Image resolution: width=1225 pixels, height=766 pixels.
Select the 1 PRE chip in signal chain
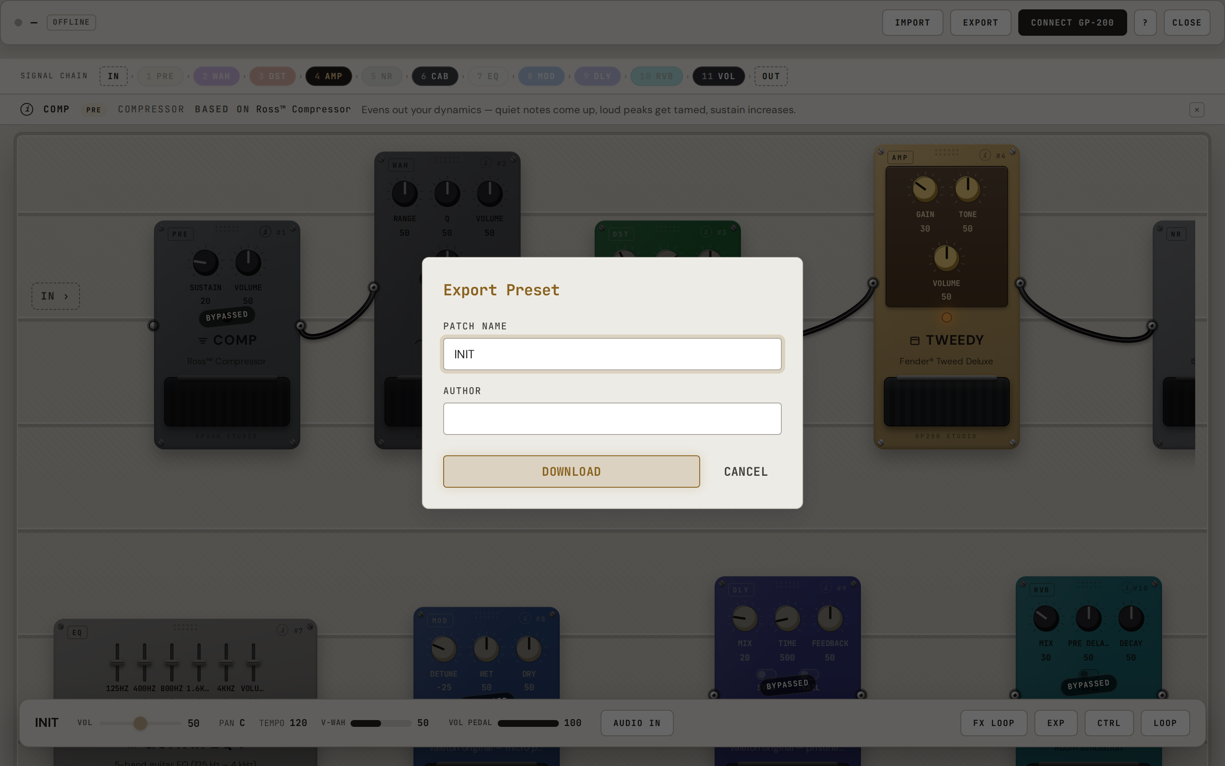tap(160, 76)
